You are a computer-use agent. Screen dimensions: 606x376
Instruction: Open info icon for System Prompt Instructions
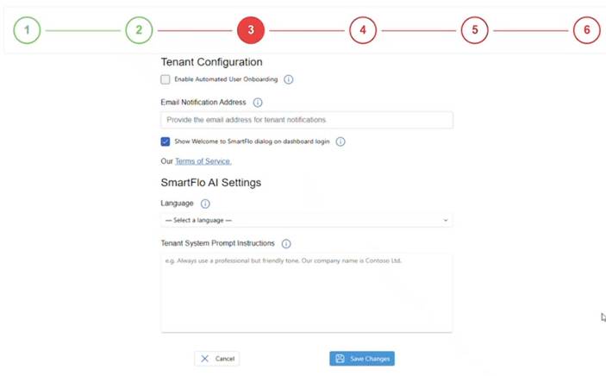(x=286, y=244)
